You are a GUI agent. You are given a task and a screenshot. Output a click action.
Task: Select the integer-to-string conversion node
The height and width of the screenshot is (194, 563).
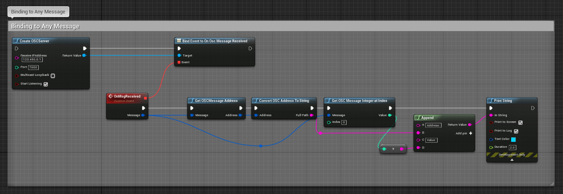click(393, 149)
